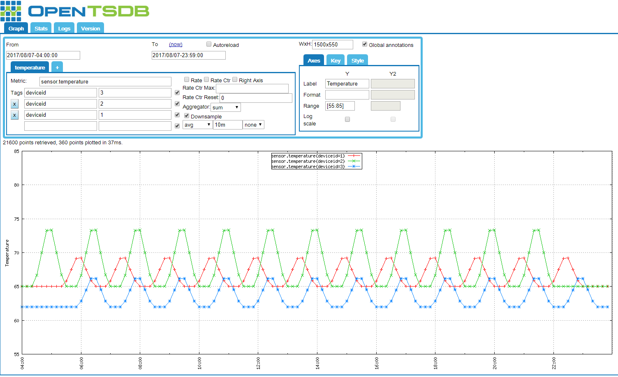Click the downsample interval 10m field
The height and width of the screenshot is (377, 618).
click(x=228, y=125)
